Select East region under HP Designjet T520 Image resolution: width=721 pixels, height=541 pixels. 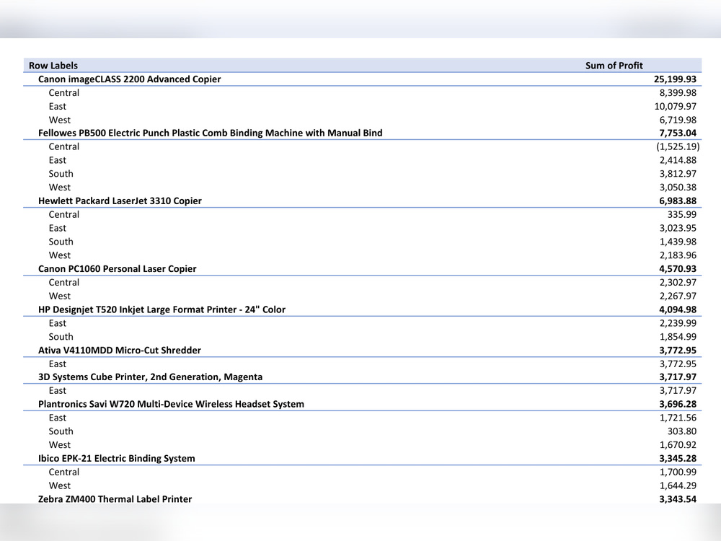coord(58,323)
